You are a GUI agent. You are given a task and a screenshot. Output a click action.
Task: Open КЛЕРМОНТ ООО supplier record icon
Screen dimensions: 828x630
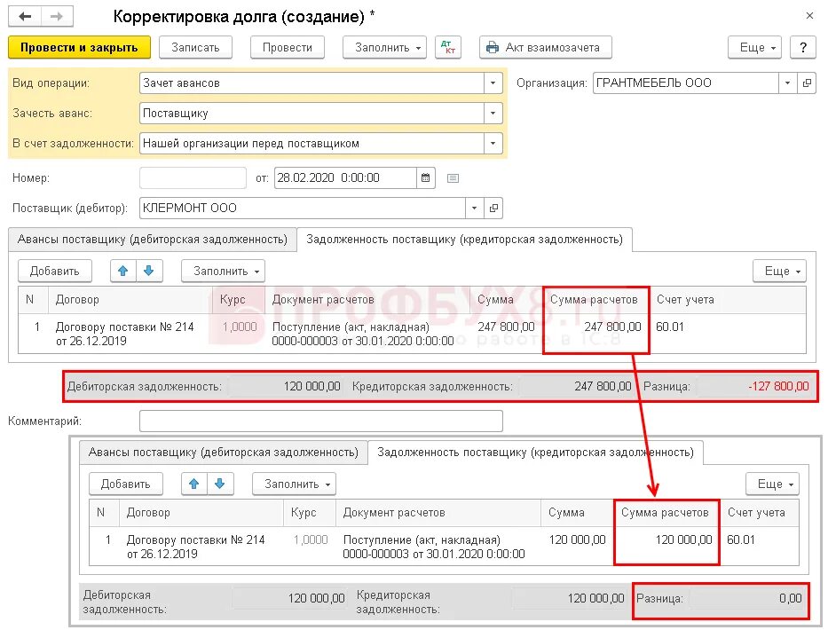[493, 208]
